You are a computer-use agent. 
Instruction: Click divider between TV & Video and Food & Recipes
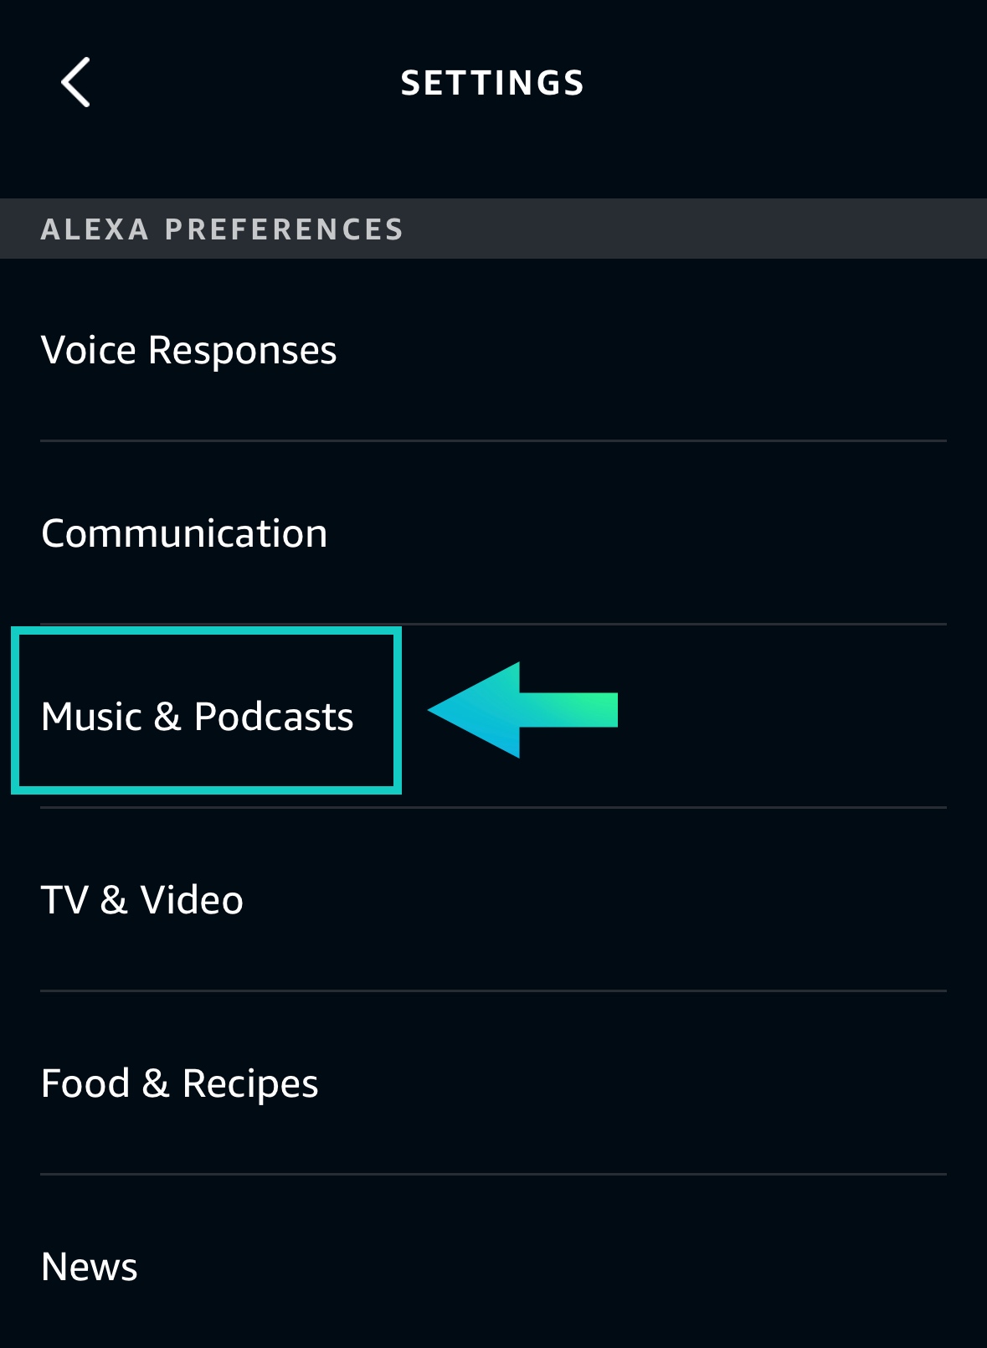click(493, 990)
